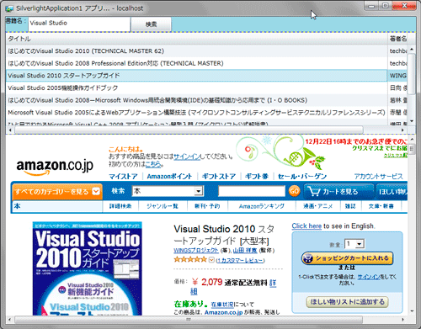Click the grid's vertical scrollbar down arrow
Viewport: 421px width, 329px height.
pyautogui.click(x=412, y=121)
